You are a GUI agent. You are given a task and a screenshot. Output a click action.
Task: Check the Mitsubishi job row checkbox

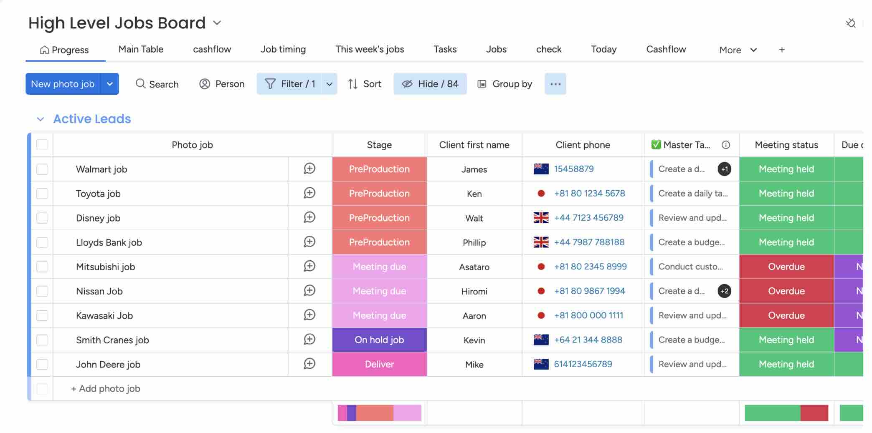pos(42,267)
